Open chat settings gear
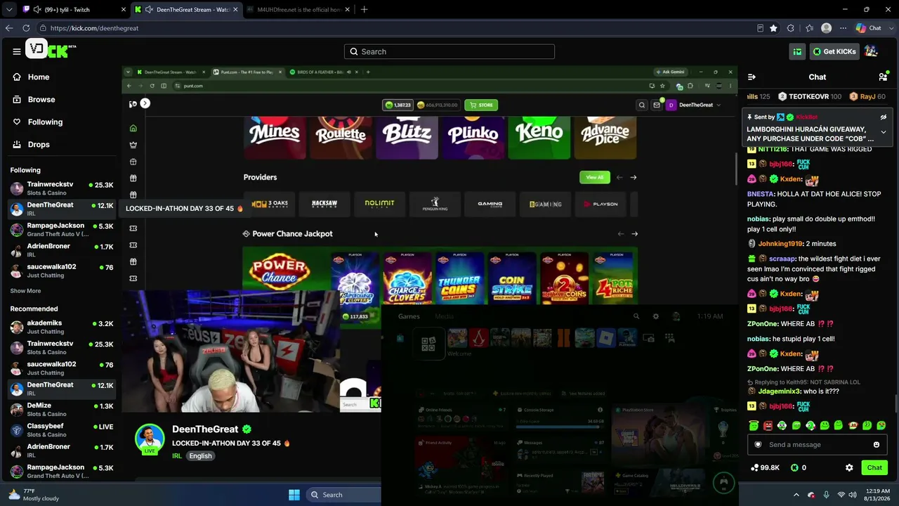 point(849,467)
